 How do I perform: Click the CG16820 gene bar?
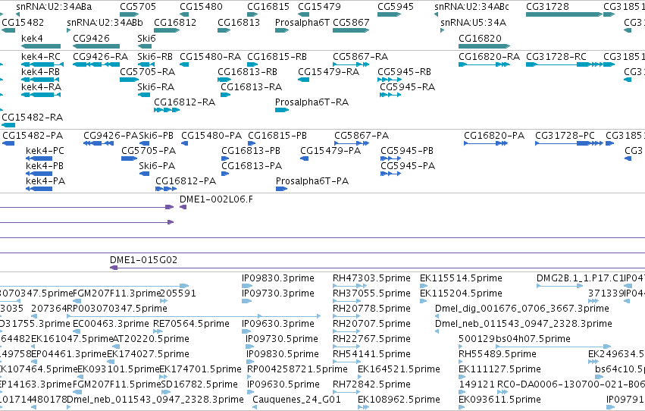pos(484,46)
